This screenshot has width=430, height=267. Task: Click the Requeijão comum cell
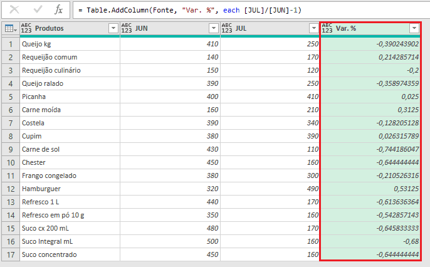[x=70, y=57]
